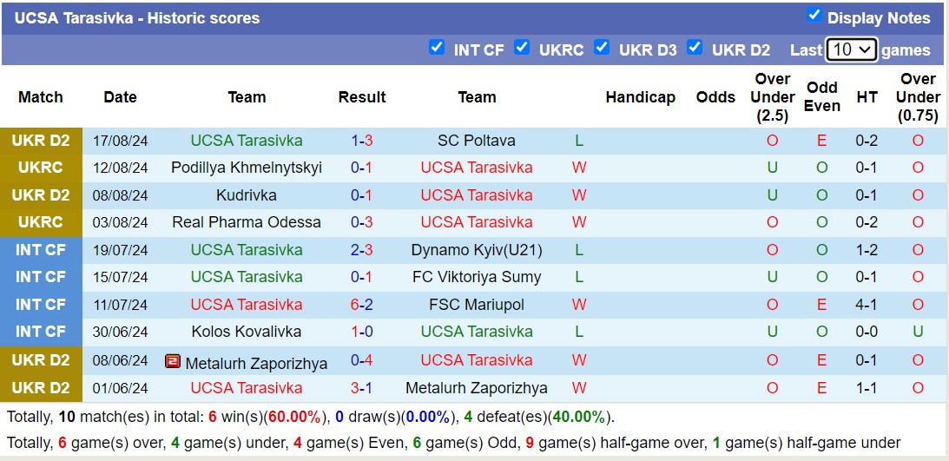Click the FSC Mariupol team name
Screen dimensions: 949x461
[476, 305]
